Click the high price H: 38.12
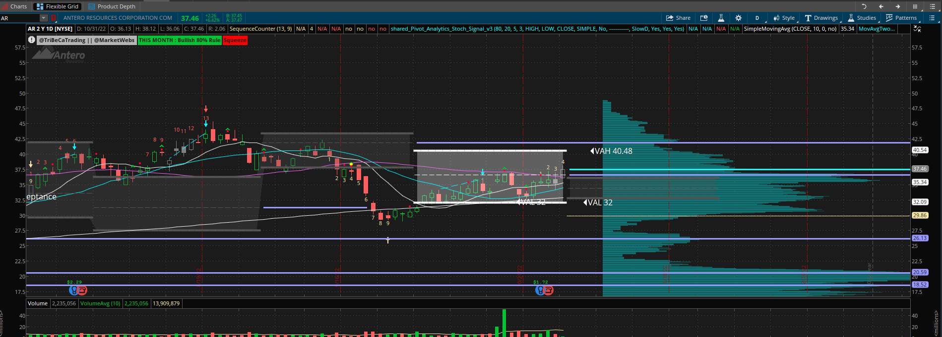 pos(146,29)
